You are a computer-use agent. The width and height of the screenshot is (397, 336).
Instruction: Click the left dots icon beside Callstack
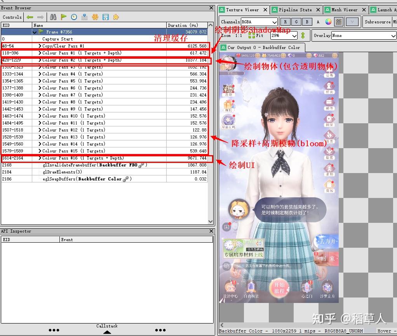(x=54, y=330)
